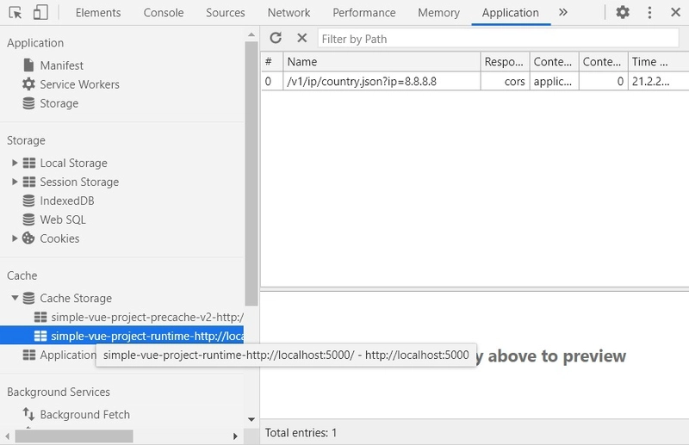Image resolution: width=689 pixels, height=445 pixels.
Task: Click the refresh cache entries icon
Action: [x=276, y=38]
